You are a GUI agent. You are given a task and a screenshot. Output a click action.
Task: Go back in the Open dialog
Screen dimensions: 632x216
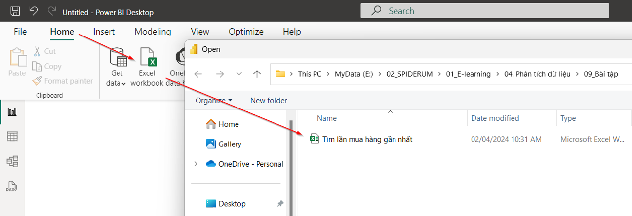tap(198, 74)
